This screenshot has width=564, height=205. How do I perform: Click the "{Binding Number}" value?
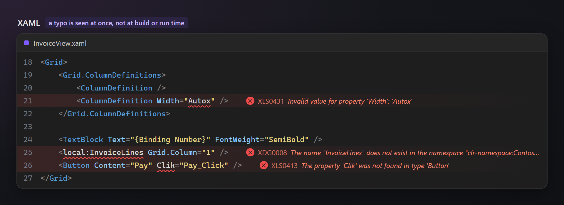point(170,139)
